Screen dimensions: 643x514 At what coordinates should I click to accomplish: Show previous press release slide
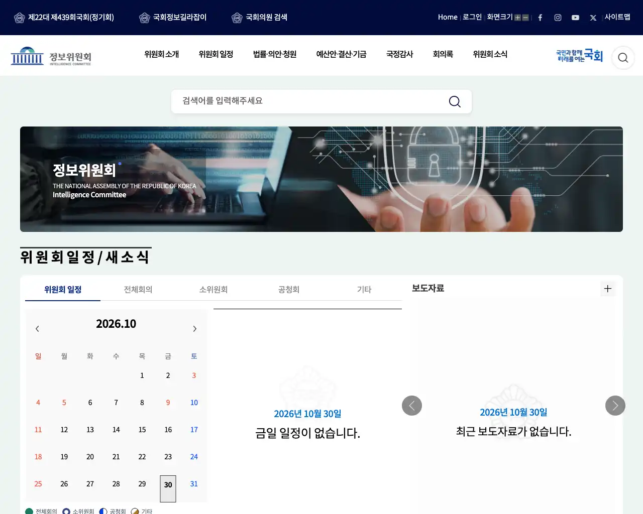(x=412, y=406)
